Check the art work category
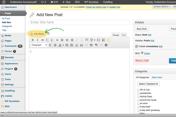The image size is (176, 117). pyautogui.click(x=138, y=104)
